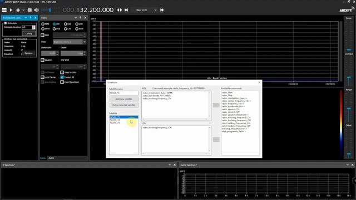356x200 pixels.
Task: Click Add new satellite button
Action: [x=123, y=99]
